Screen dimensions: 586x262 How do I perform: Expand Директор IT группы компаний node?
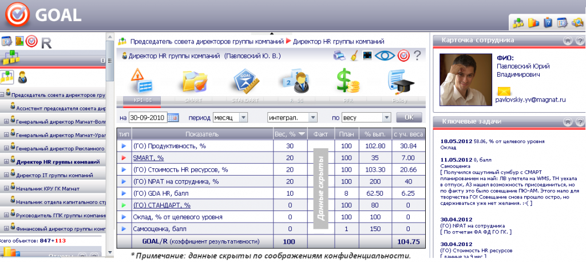point(6,175)
